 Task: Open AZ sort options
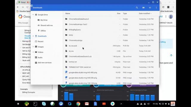click(150, 8)
